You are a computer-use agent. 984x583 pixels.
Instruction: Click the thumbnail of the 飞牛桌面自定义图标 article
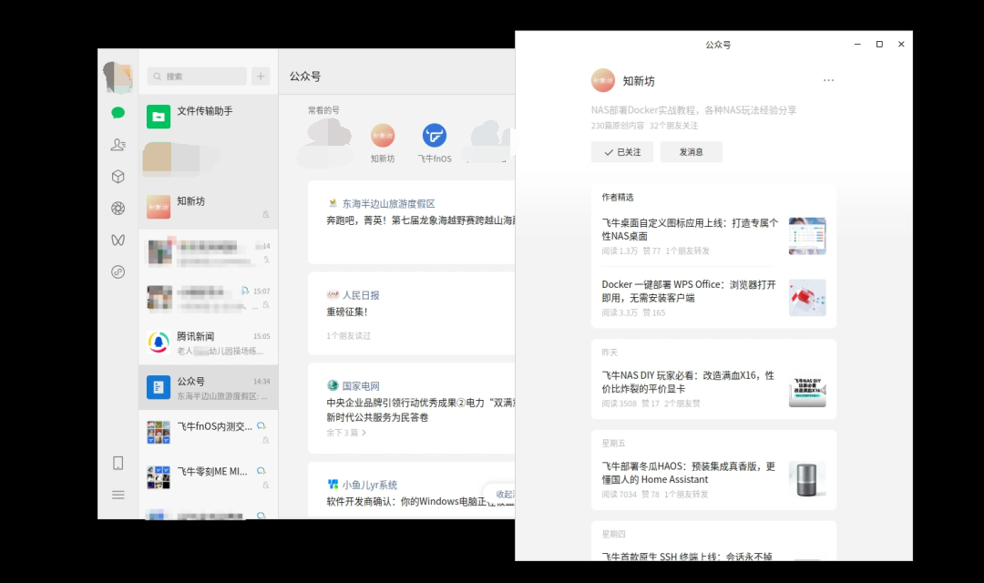[807, 236]
